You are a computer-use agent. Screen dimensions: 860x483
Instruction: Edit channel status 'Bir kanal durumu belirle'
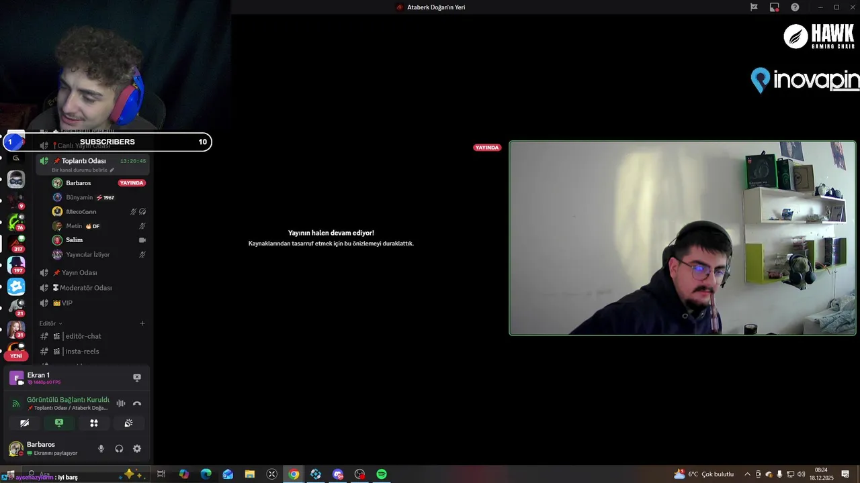click(83, 170)
